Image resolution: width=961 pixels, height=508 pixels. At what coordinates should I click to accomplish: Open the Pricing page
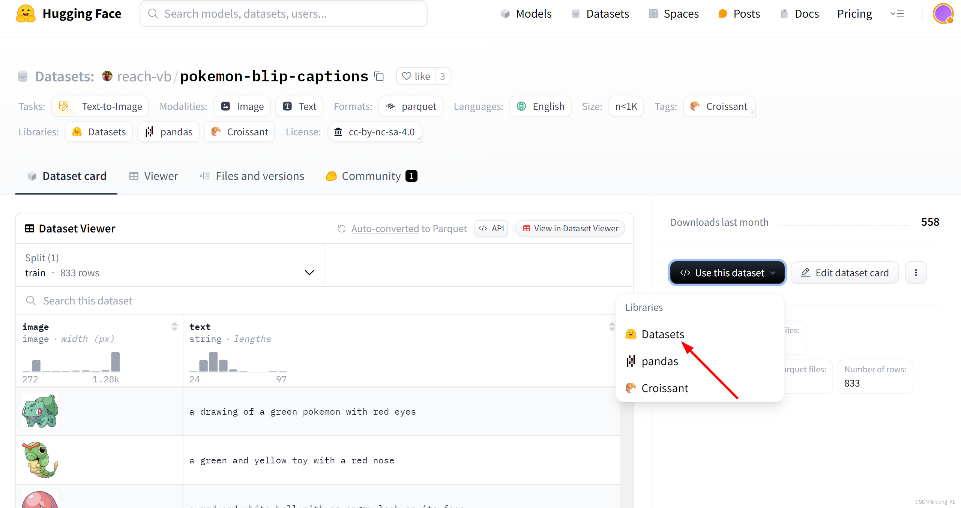coord(854,13)
